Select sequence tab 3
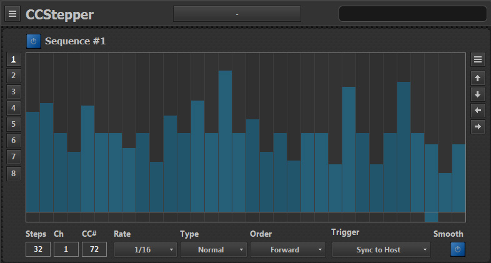The width and height of the screenshot is (491, 263). (x=14, y=92)
